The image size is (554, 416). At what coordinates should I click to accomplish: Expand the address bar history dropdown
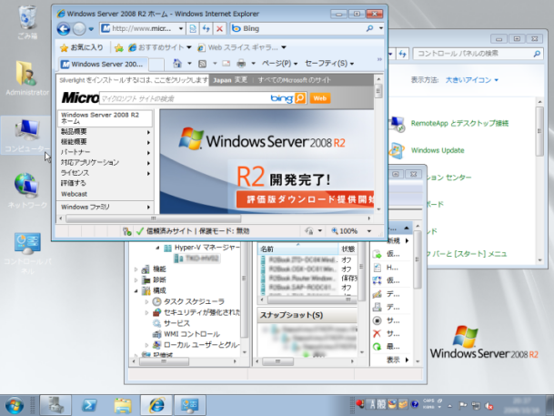coord(180,28)
